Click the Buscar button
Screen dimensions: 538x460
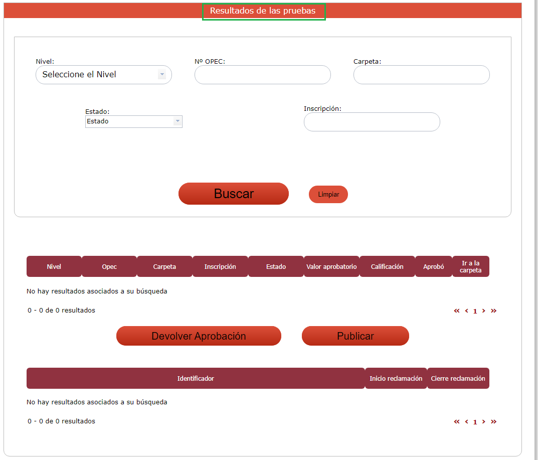point(234,194)
